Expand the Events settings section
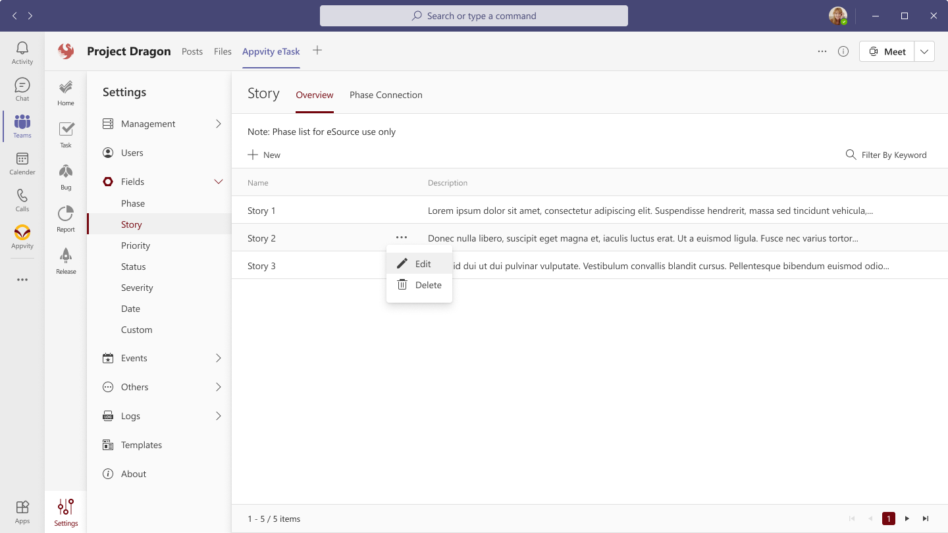The width and height of the screenshot is (948, 533). click(218, 358)
